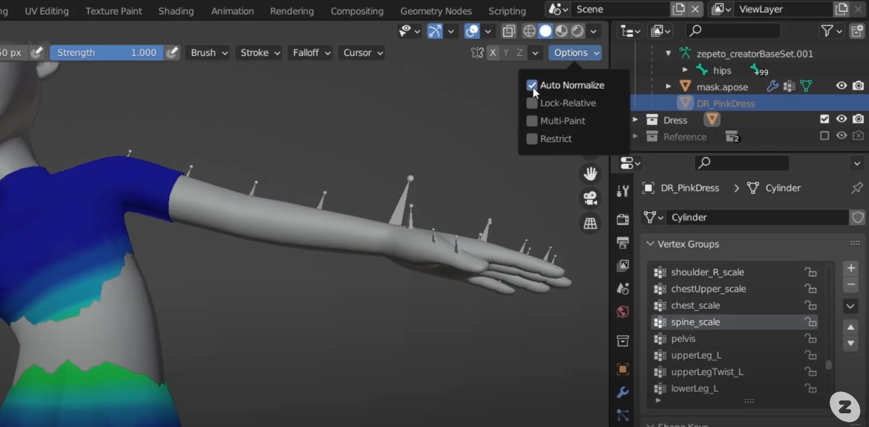Open the Tool properties tab

(x=622, y=191)
